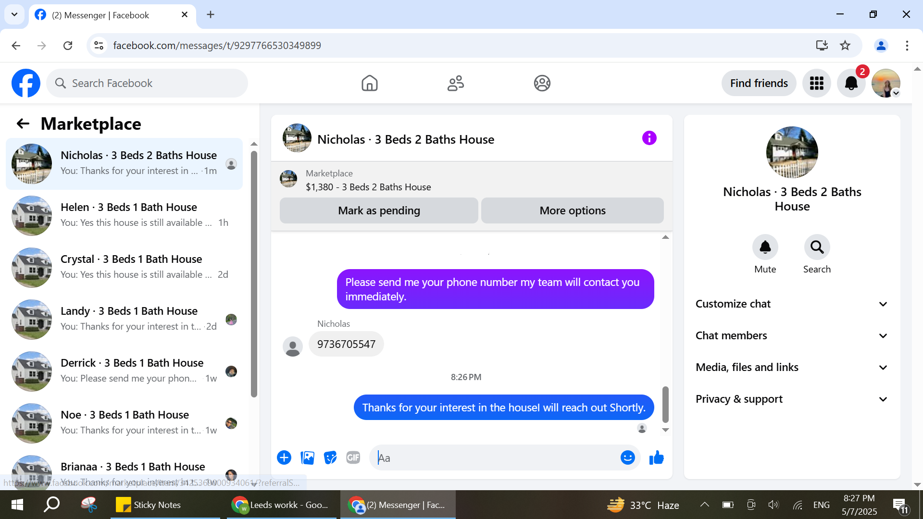Click the Mark as pending button
Screen dimensions: 923x519
point(379,210)
